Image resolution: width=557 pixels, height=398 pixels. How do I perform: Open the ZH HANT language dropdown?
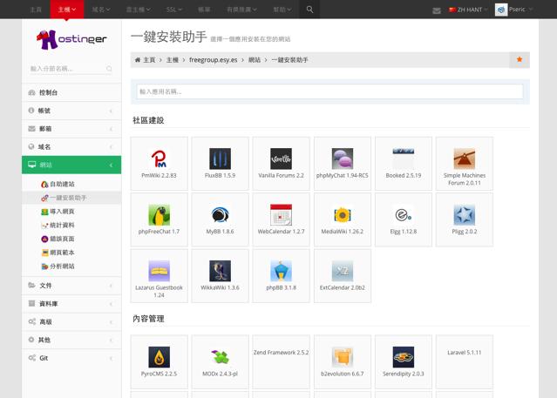tap(468, 10)
